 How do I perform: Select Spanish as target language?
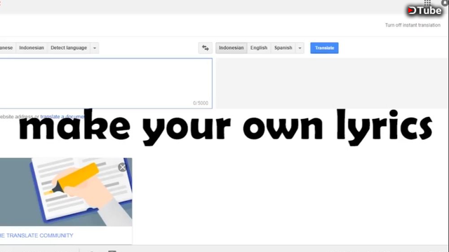(x=283, y=48)
